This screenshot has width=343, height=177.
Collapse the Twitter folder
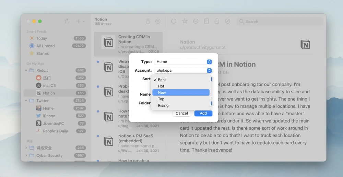(26, 101)
